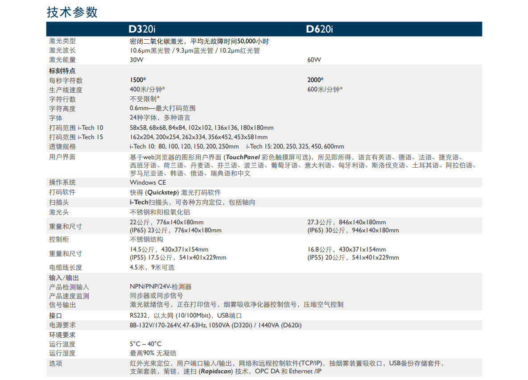Click the 环境要求 section heading
Viewport: 528px width, 380px height.
click(x=62, y=335)
